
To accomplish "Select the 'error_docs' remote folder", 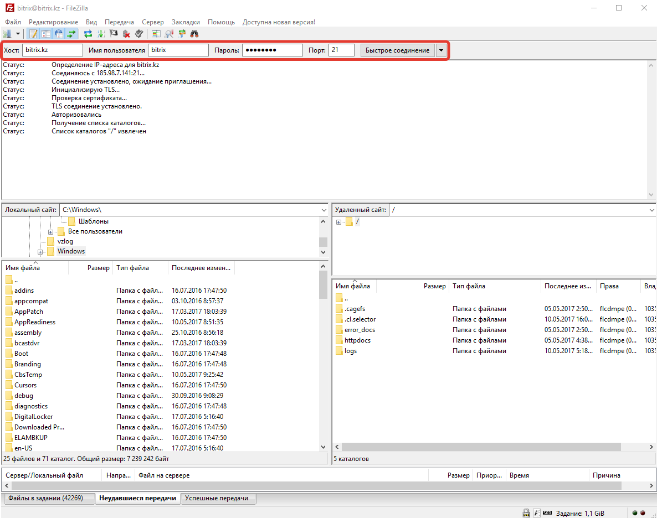I will pyautogui.click(x=360, y=330).
